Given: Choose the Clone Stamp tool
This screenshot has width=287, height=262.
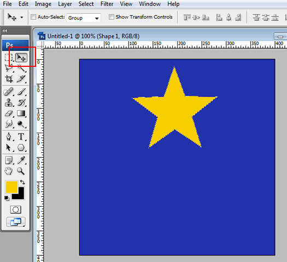Looking at the screenshot, I should point(9,102).
